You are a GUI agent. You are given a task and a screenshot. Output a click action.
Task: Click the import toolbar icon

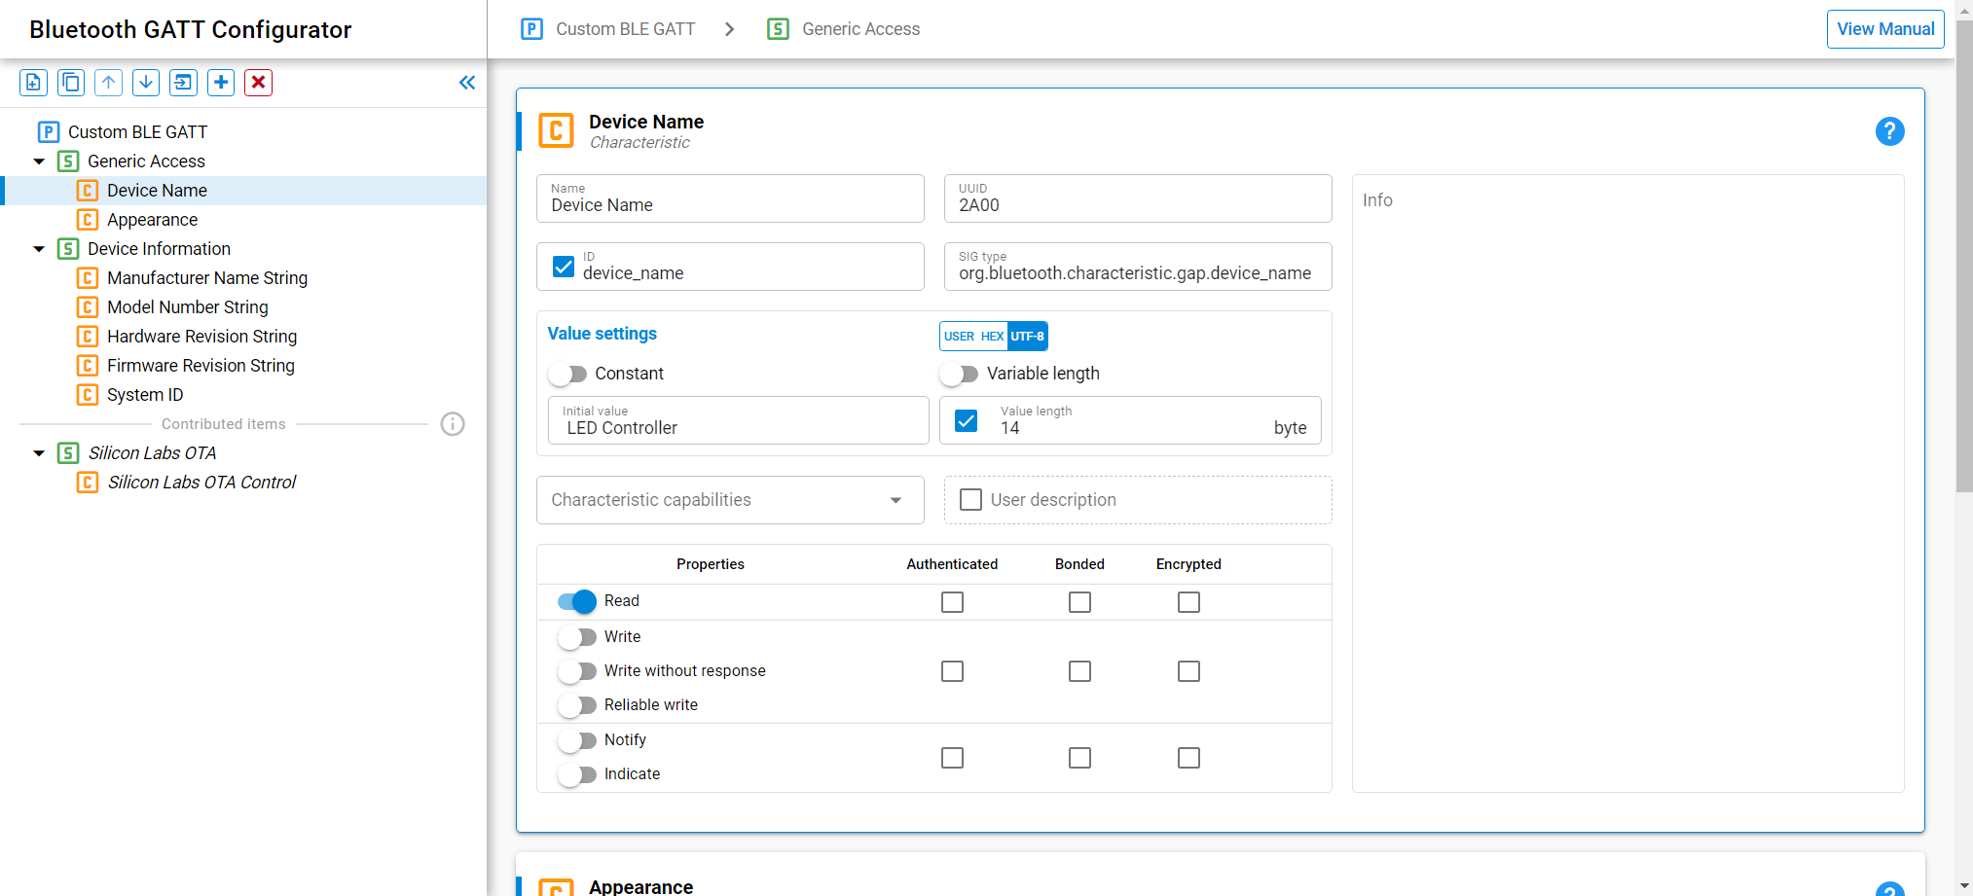(183, 83)
